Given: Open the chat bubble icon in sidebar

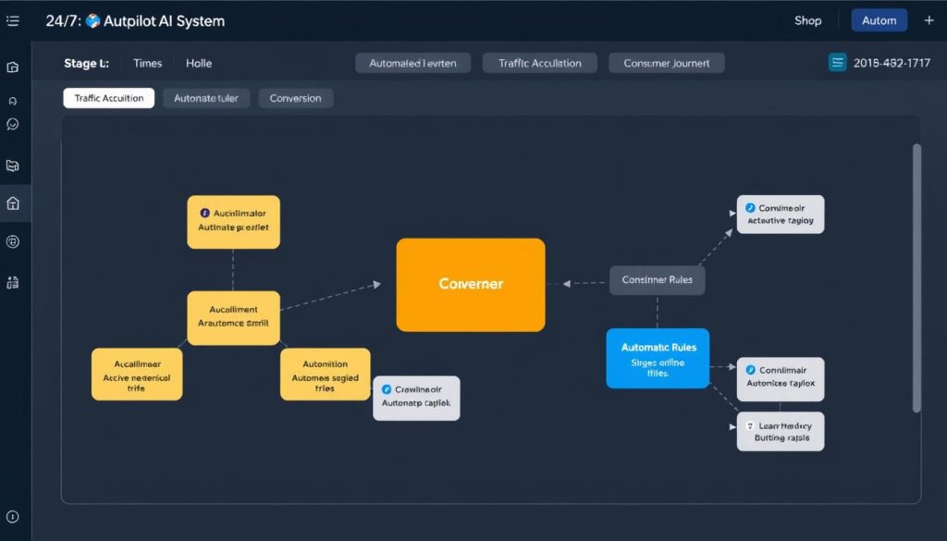Looking at the screenshot, I should point(13,124).
